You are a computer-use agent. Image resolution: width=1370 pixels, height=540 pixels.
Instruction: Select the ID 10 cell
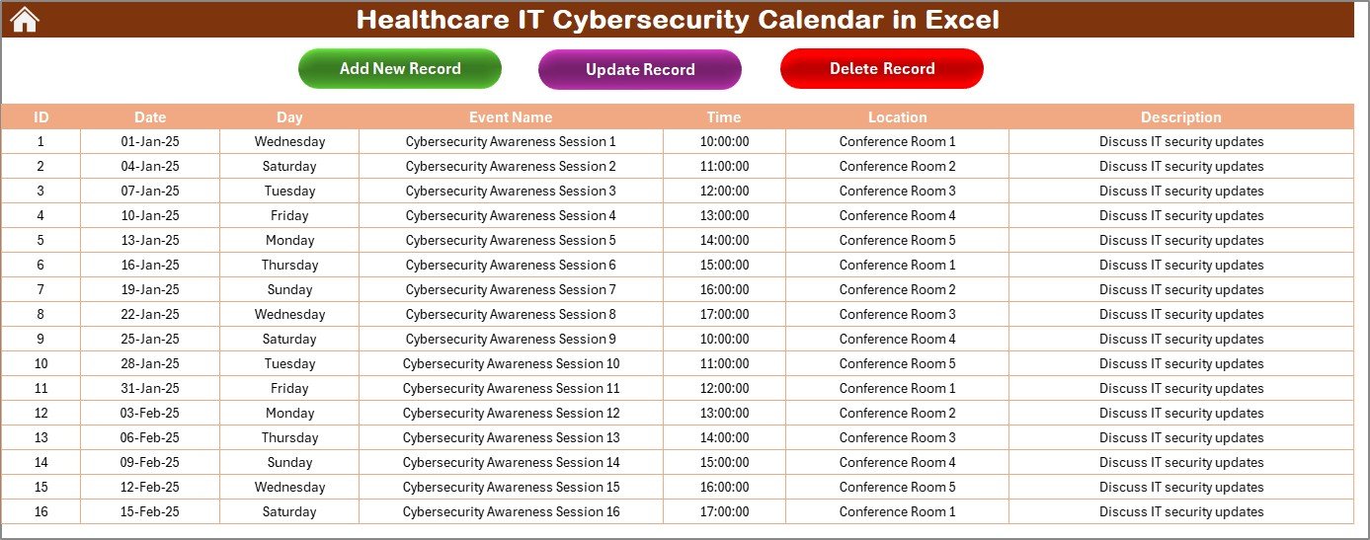click(x=40, y=363)
